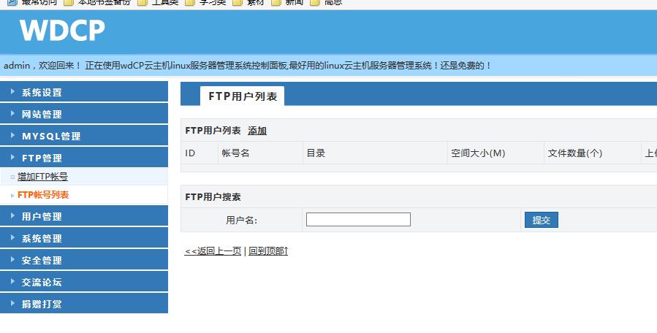
Task: Click the FTP用户搜索 section heading
Action: 213,197
